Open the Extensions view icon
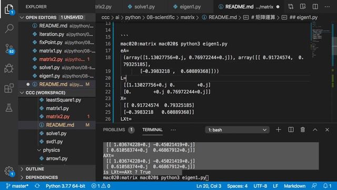Viewport: 337px width, 190px height. tap(9, 88)
